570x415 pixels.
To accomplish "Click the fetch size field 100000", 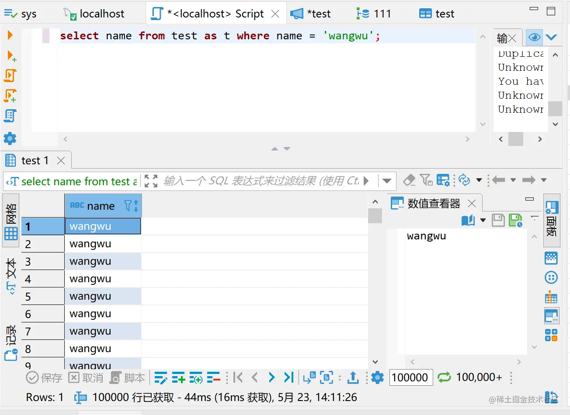I will [411, 377].
